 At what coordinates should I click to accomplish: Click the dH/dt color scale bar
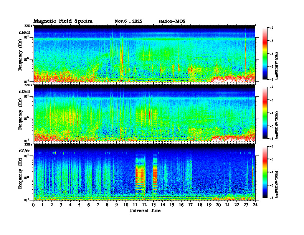(265, 54)
